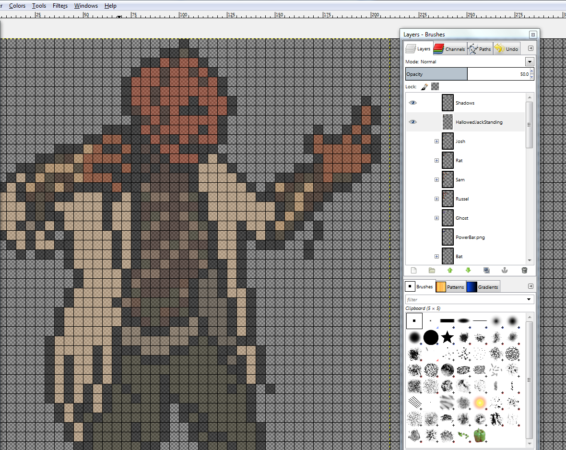Switch to the Channels tab
Screen dimensions: 566x450
(x=450, y=49)
